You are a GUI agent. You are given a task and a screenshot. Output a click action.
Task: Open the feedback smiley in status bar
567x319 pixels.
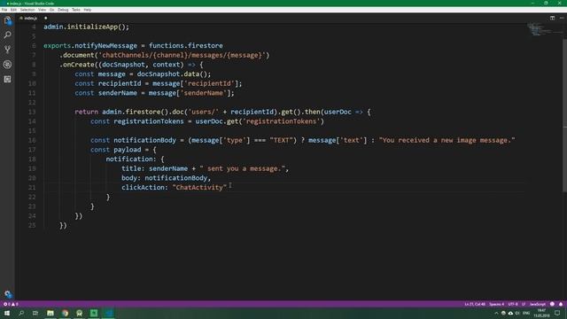pos(552,304)
